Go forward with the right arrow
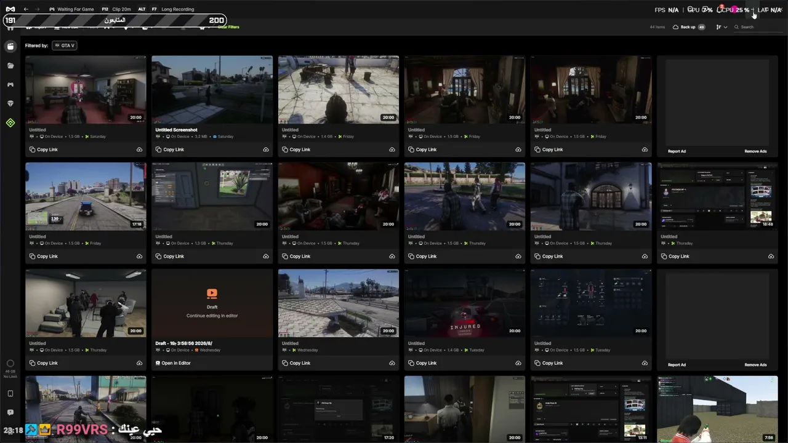This screenshot has width=788, height=443. click(x=37, y=9)
